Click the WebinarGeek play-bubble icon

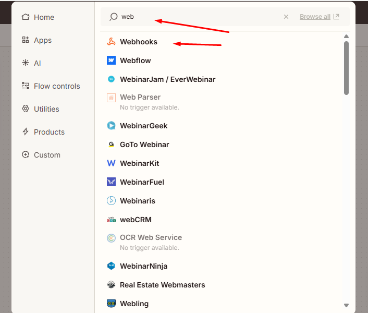[x=111, y=126]
